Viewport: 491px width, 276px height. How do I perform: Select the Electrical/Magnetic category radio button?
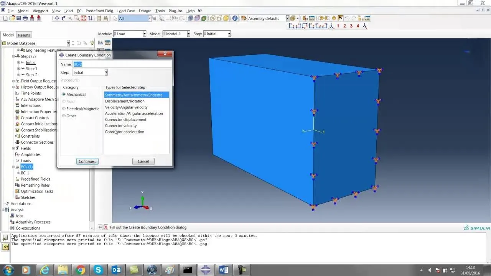point(64,109)
